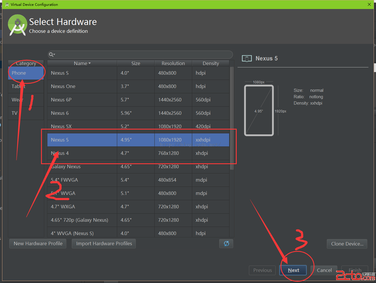The width and height of the screenshot is (376, 283).
Task: Sort by the Density column header
Action: pos(211,63)
